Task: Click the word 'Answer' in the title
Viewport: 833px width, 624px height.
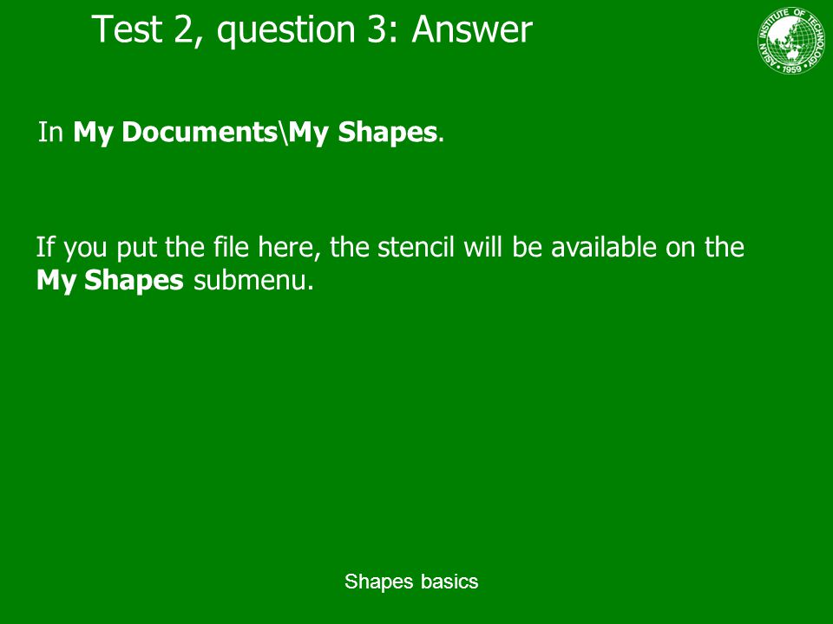Action: (x=472, y=29)
